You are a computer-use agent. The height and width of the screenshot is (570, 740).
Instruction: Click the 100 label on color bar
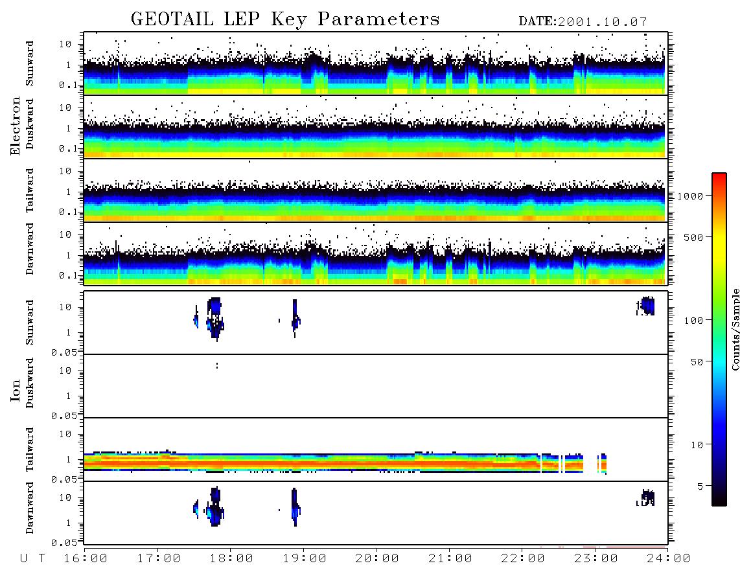[694, 321]
